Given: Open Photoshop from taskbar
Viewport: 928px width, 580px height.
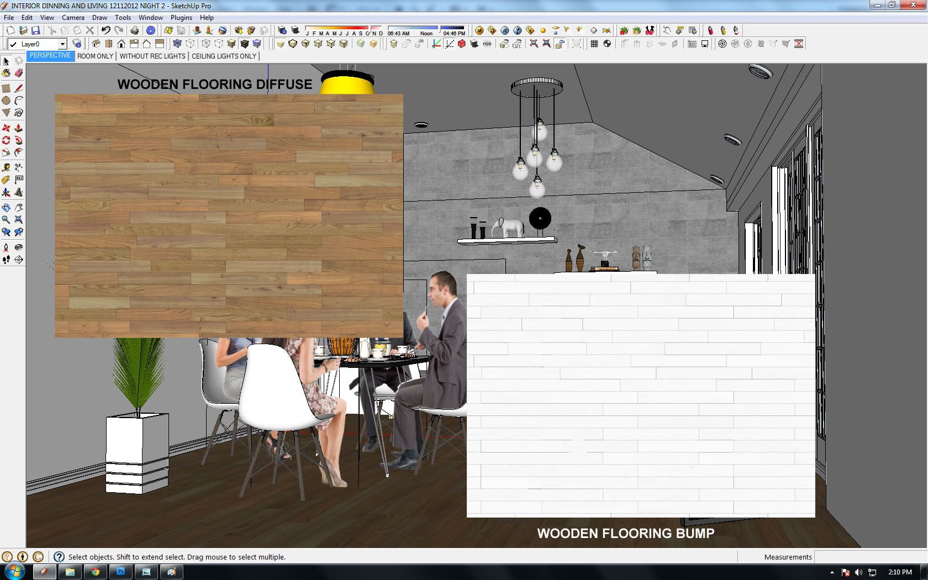Looking at the screenshot, I should 120,572.
